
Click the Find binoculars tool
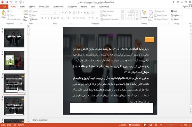[174, 11]
